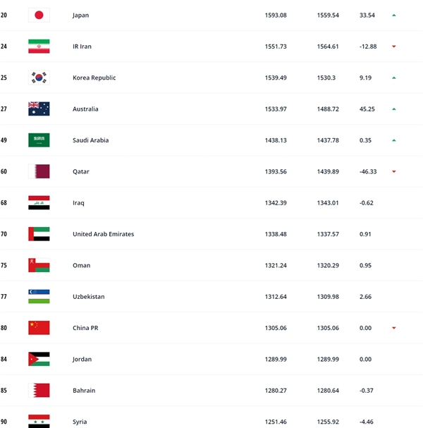Image resolution: width=423 pixels, height=428 pixels.
Task: Click the Uzbekistan flag icon
Action: tap(39, 297)
